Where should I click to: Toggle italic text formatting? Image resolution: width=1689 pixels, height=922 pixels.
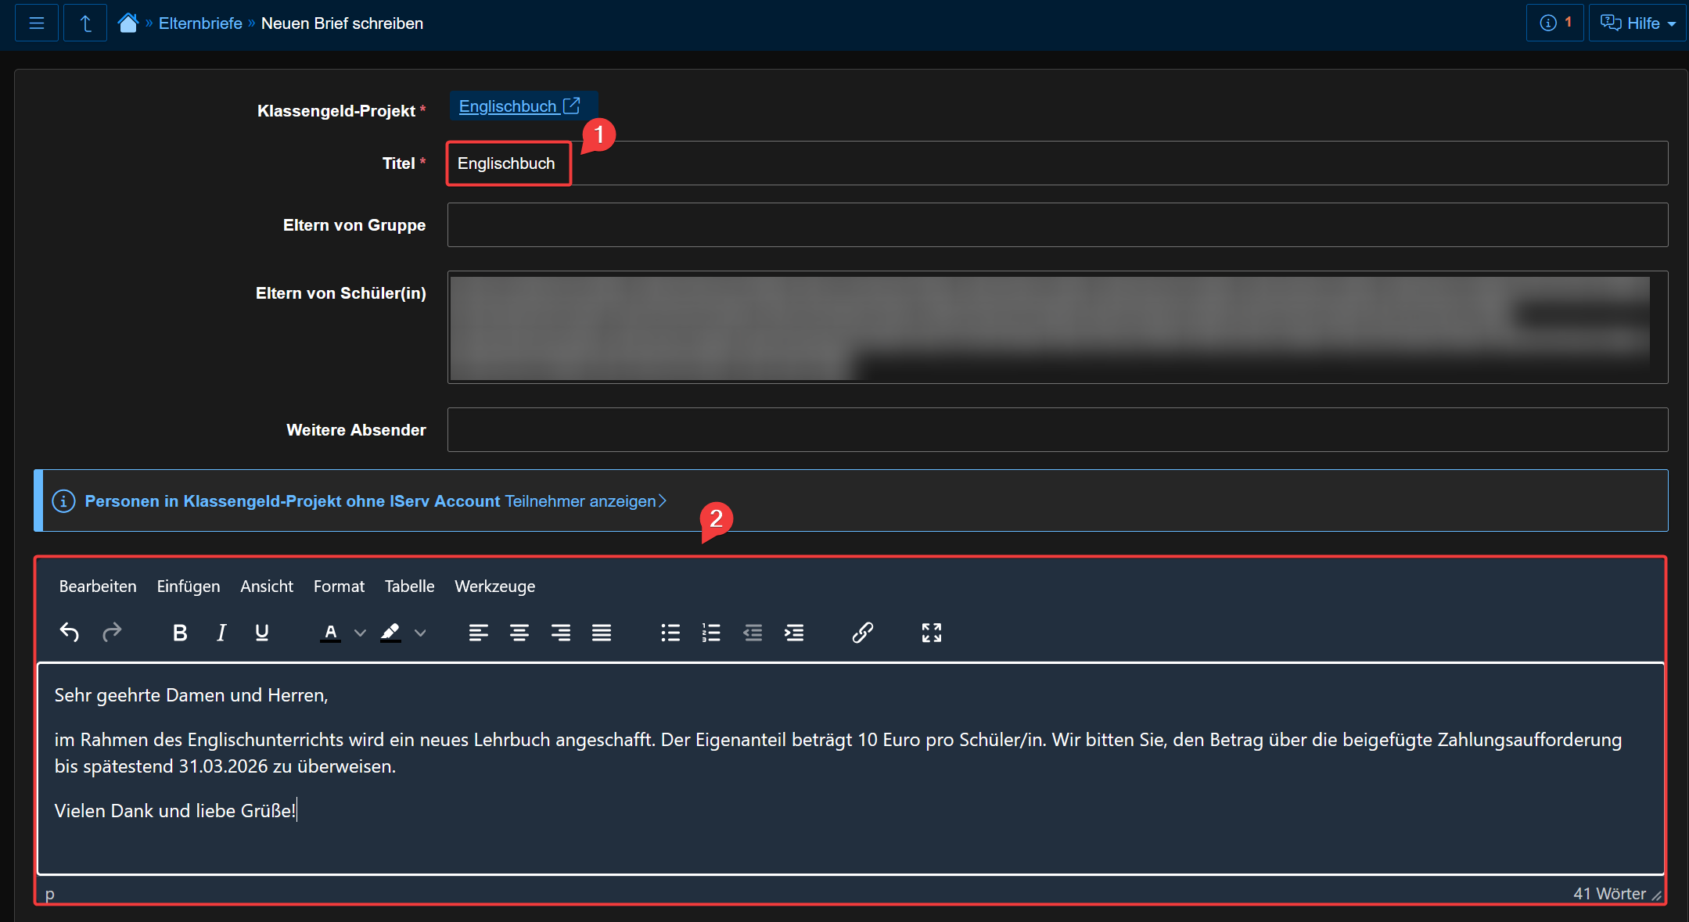(x=221, y=633)
